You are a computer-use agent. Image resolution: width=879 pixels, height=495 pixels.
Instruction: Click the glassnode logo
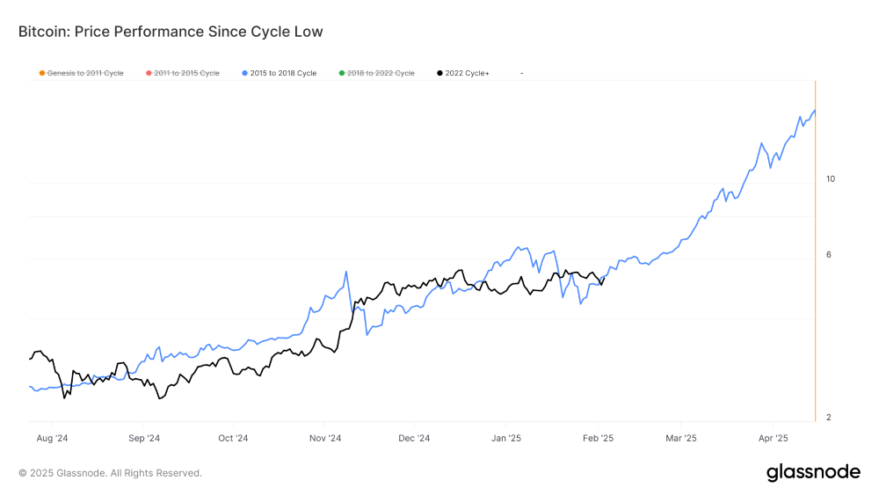point(813,472)
